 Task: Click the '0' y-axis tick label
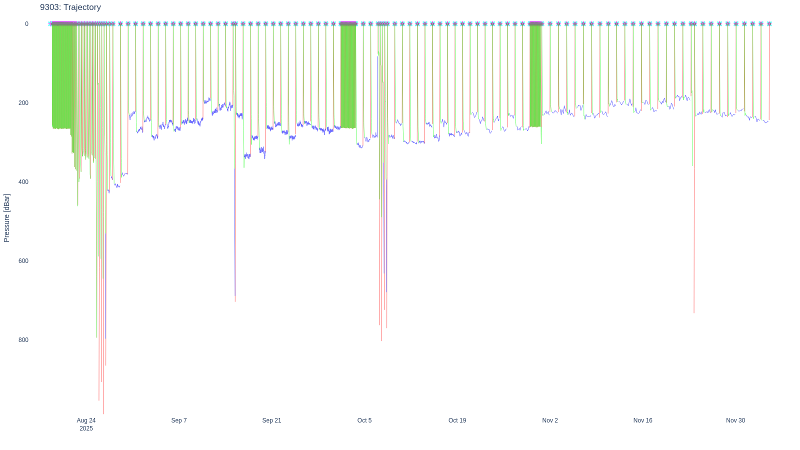pyautogui.click(x=27, y=24)
